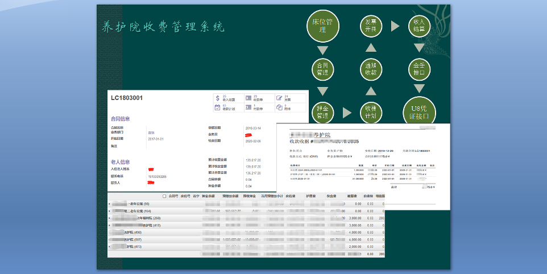Sort by the 预收款余额 column header
547x274 pixels.
pyautogui.click(x=230, y=196)
